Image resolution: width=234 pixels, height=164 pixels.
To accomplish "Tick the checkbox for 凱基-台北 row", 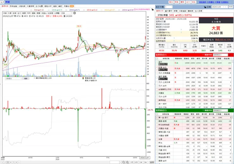I will pyautogui.click(x=157, y=69).
